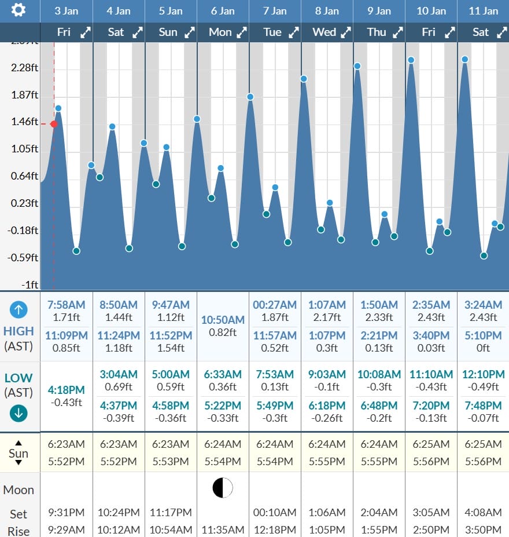
Task: Select the 7 Jan date header
Action: pyautogui.click(x=275, y=11)
